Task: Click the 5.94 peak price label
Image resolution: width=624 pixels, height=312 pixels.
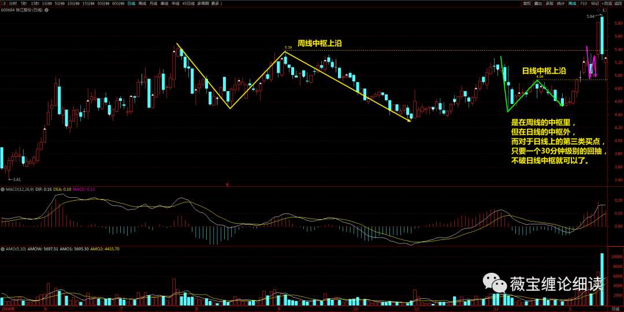Action: (590, 17)
